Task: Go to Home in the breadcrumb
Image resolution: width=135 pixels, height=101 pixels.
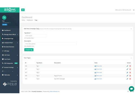Action: click(x=23, y=20)
